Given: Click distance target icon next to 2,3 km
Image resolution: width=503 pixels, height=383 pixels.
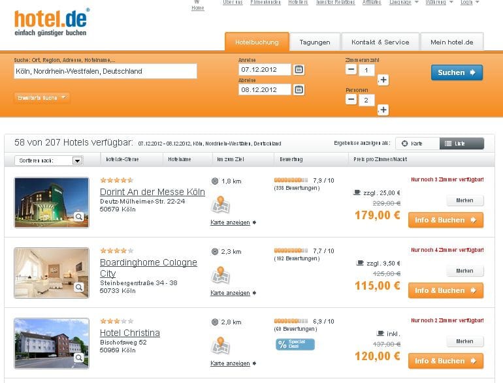Looking at the screenshot, I should click(215, 252).
